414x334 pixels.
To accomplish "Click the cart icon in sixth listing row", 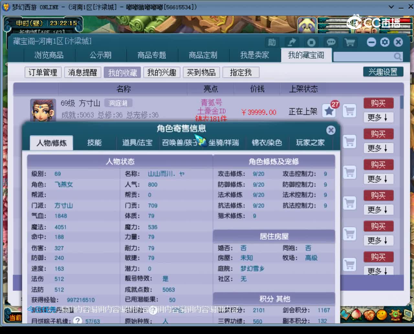I will coord(350,264).
